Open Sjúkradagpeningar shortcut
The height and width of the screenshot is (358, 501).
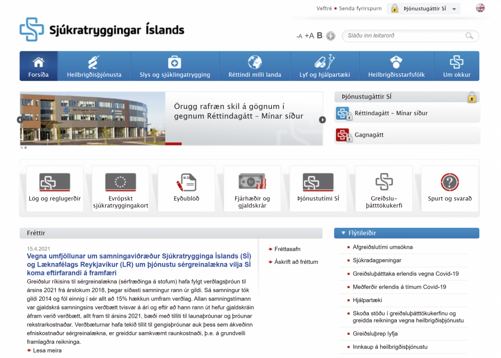point(377,260)
